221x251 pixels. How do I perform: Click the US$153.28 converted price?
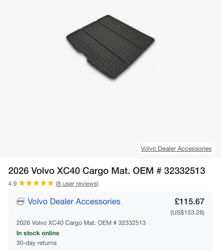(x=187, y=213)
